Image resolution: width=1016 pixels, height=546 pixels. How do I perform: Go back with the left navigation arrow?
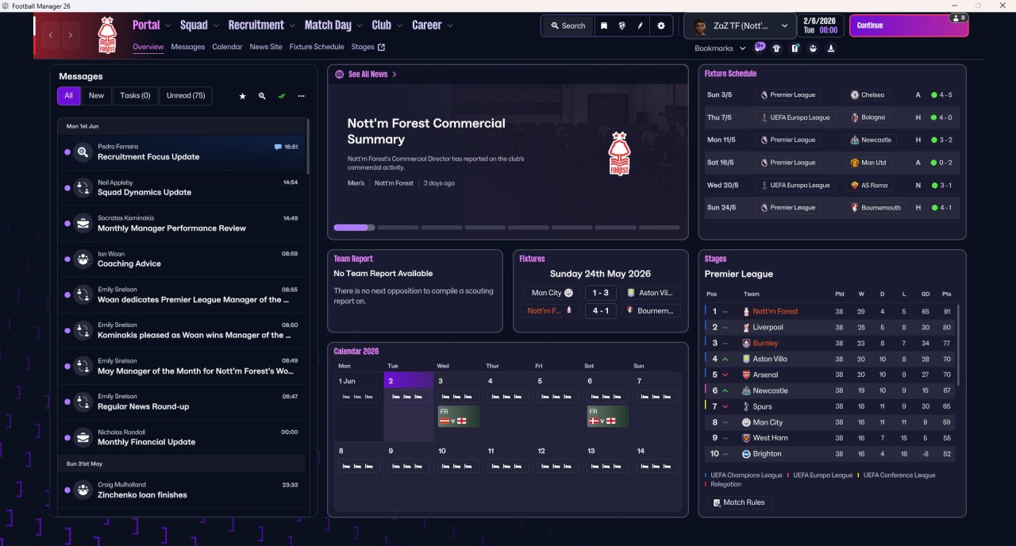(x=51, y=35)
